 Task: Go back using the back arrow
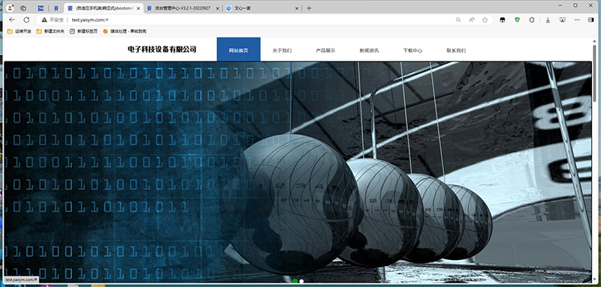12,20
